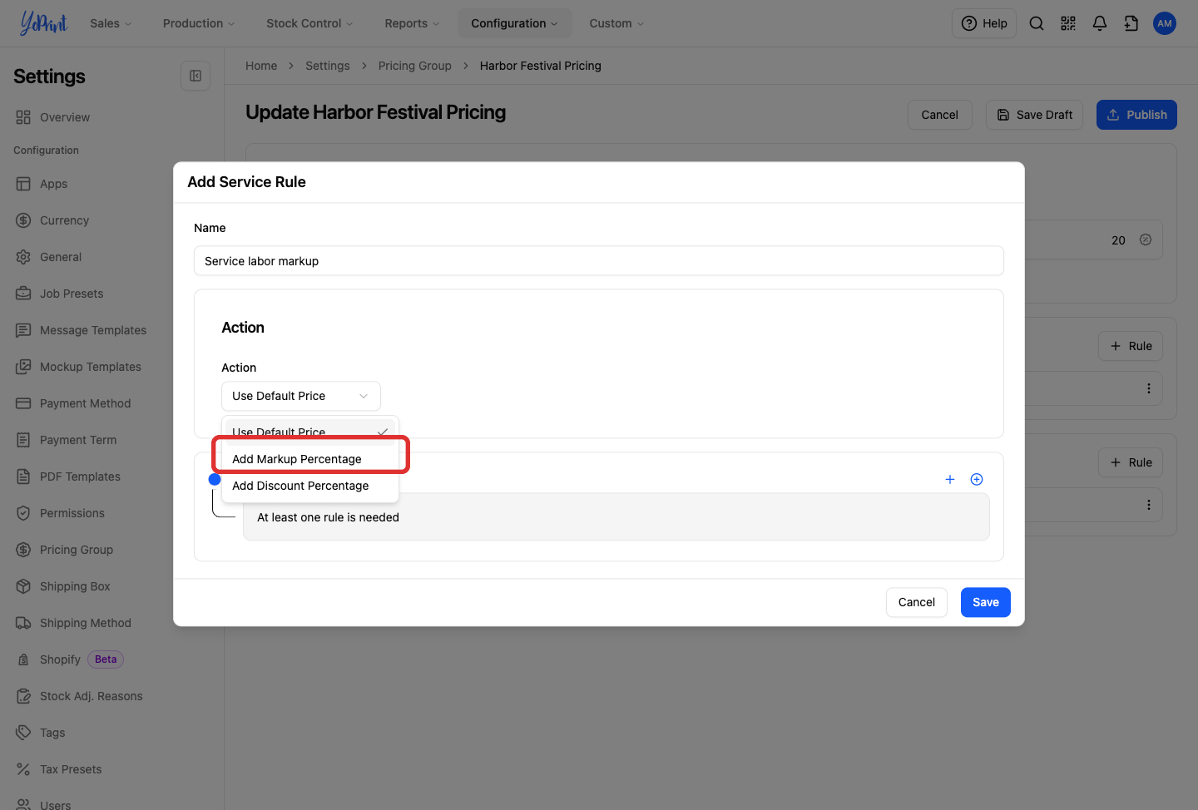Select Use Default Price option in list
This screenshot has height=810, width=1198.
click(310, 432)
